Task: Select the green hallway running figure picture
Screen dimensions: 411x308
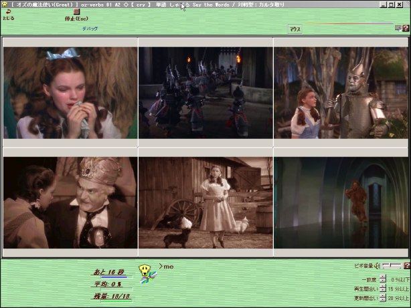Action: pyautogui.click(x=341, y=202)
